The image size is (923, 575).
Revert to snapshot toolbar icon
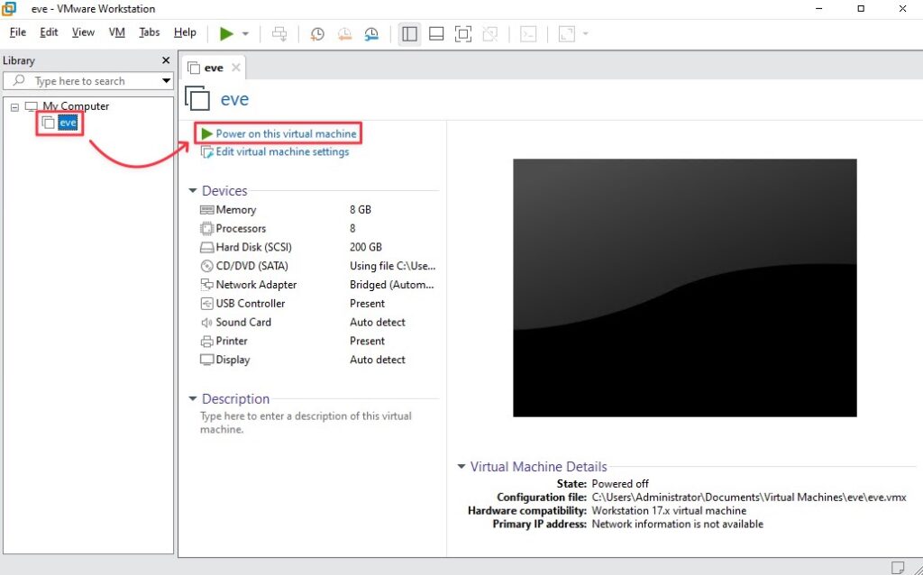point(344,34)
